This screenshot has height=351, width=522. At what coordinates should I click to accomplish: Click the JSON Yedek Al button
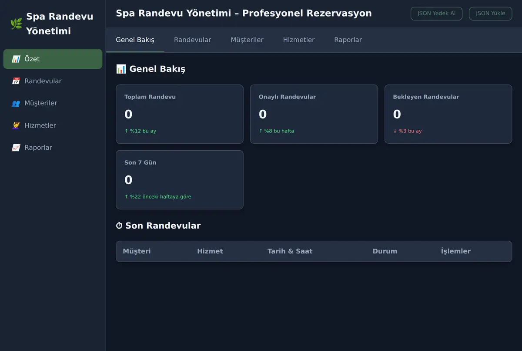tap(436, 13)
